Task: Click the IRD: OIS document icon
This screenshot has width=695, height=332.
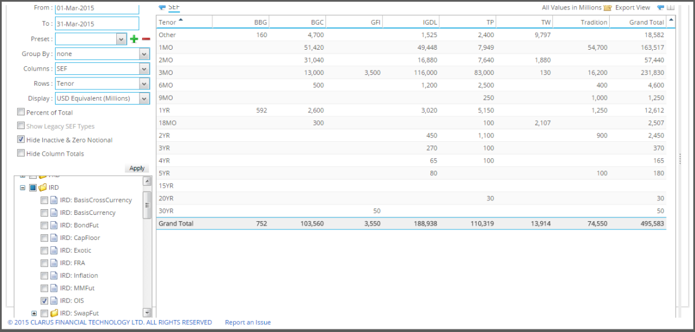Action: 54,301
